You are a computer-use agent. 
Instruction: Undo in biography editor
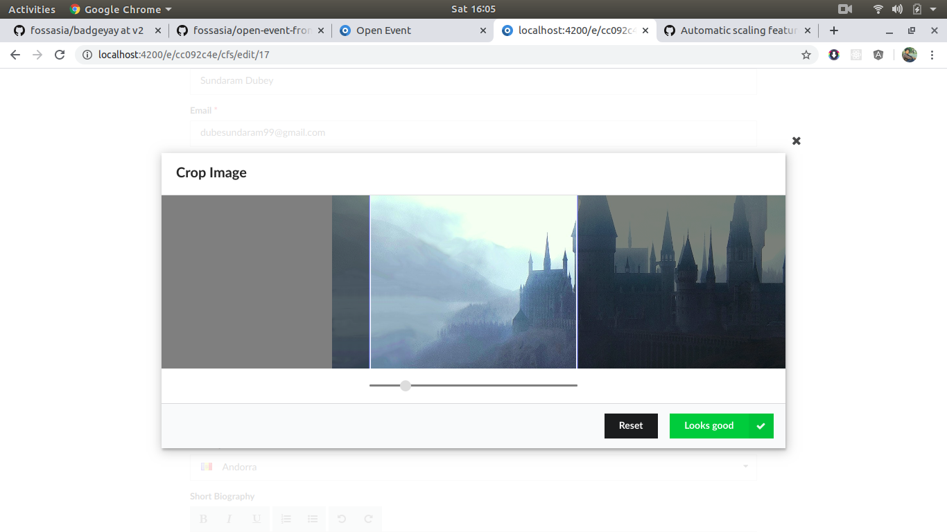(342, 519)
